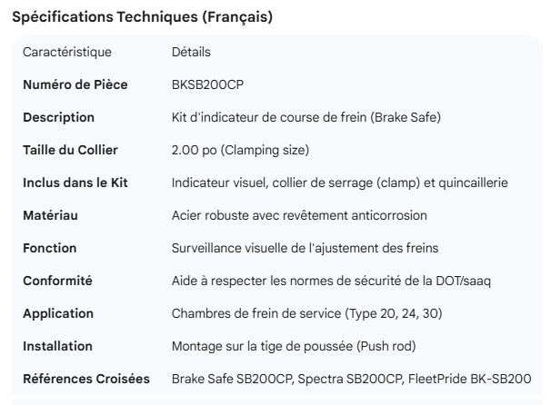Screen dimensions: 551x405
Task: Click the 'Détails' column header
Action: click(191, 53)
